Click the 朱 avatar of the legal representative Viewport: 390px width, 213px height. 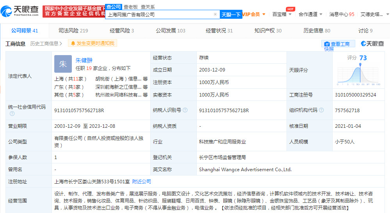coord(63,64)
